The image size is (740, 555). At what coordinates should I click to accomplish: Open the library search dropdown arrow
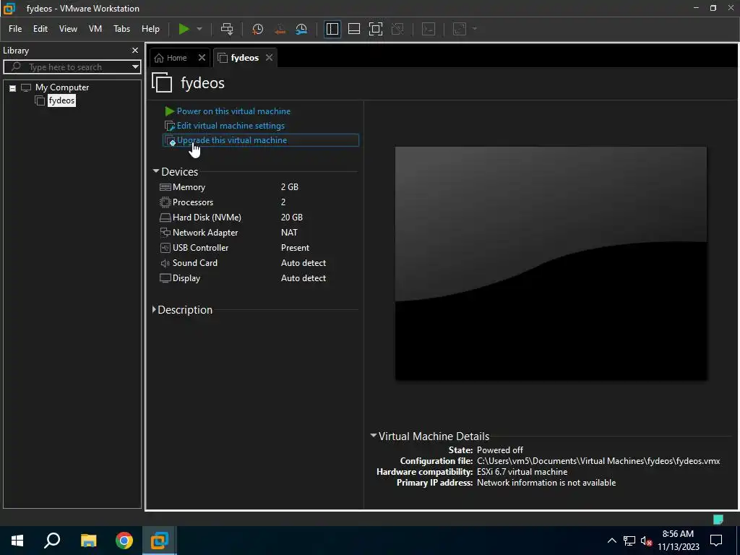[135, 67]
